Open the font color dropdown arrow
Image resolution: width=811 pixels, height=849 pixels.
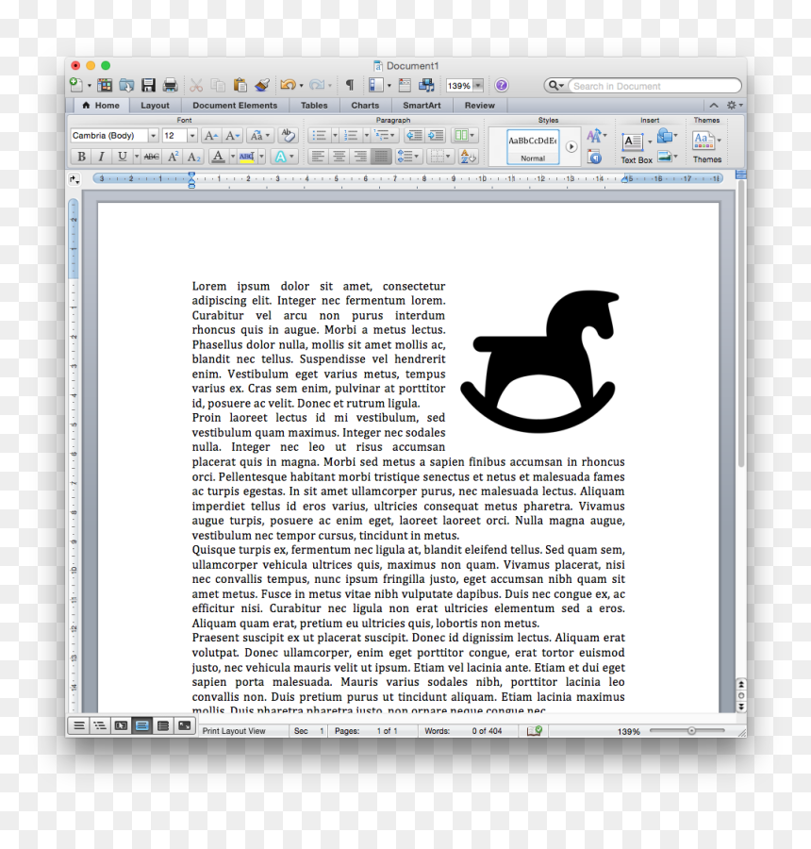[233, 157]
